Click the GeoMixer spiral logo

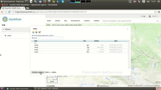click(5, 19)
